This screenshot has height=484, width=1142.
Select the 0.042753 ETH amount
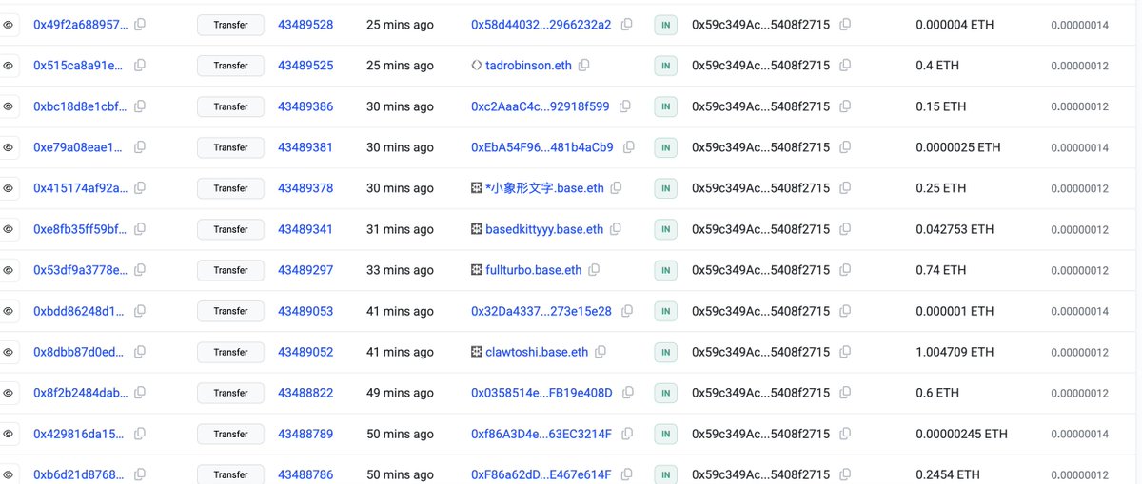tap(955, 229)
